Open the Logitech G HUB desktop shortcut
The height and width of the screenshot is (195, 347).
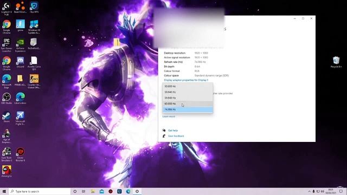(7, 9)
